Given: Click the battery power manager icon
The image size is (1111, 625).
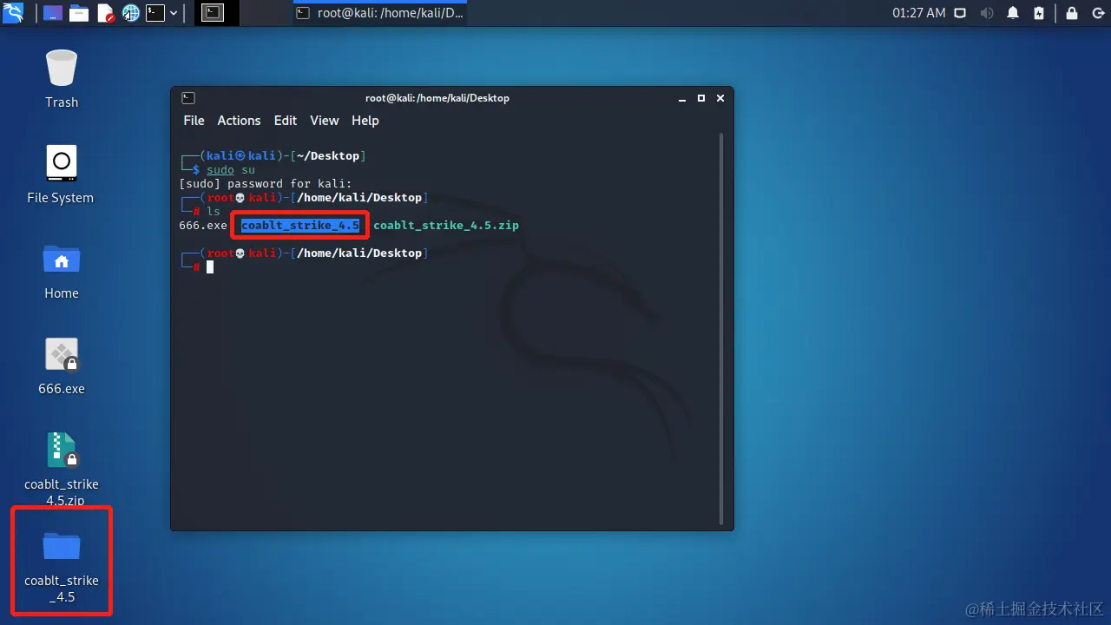Looking at the screenshot, I should (1039, 13).
